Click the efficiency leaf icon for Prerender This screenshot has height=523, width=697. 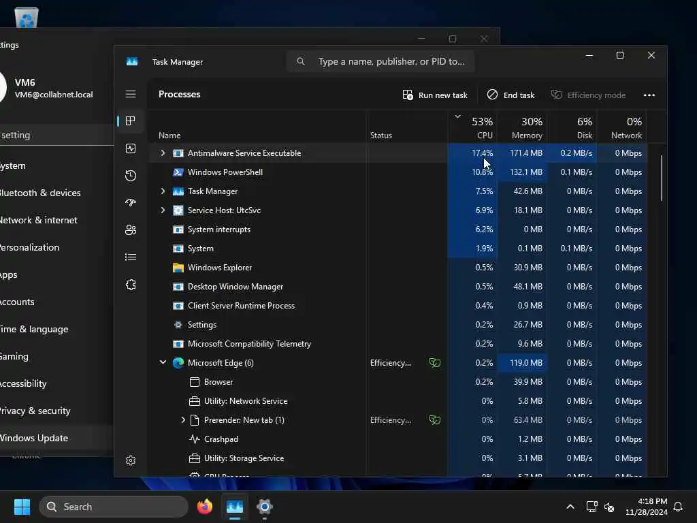(435, 419)
